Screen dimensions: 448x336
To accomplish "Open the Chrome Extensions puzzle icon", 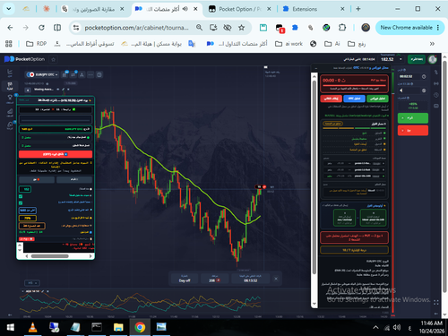I will coord(342,28).
